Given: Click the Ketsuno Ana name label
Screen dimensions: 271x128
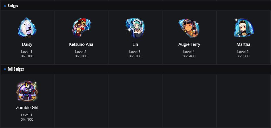Looking at the screenshot, I should 81,44.
